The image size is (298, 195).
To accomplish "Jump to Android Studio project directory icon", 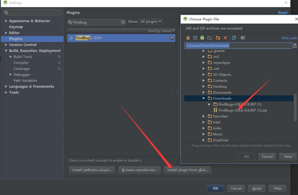I will [x=202, y=38].
